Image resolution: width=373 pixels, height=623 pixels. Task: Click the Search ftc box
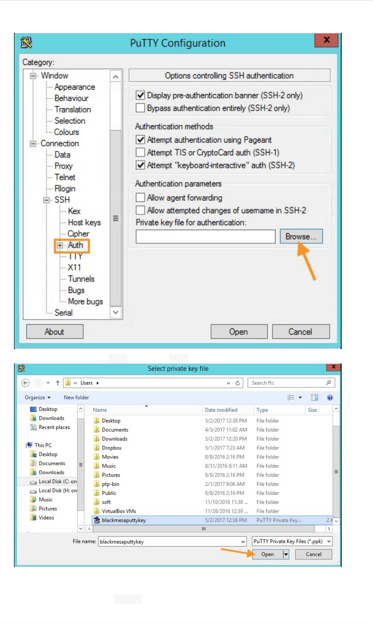(291, 383)
